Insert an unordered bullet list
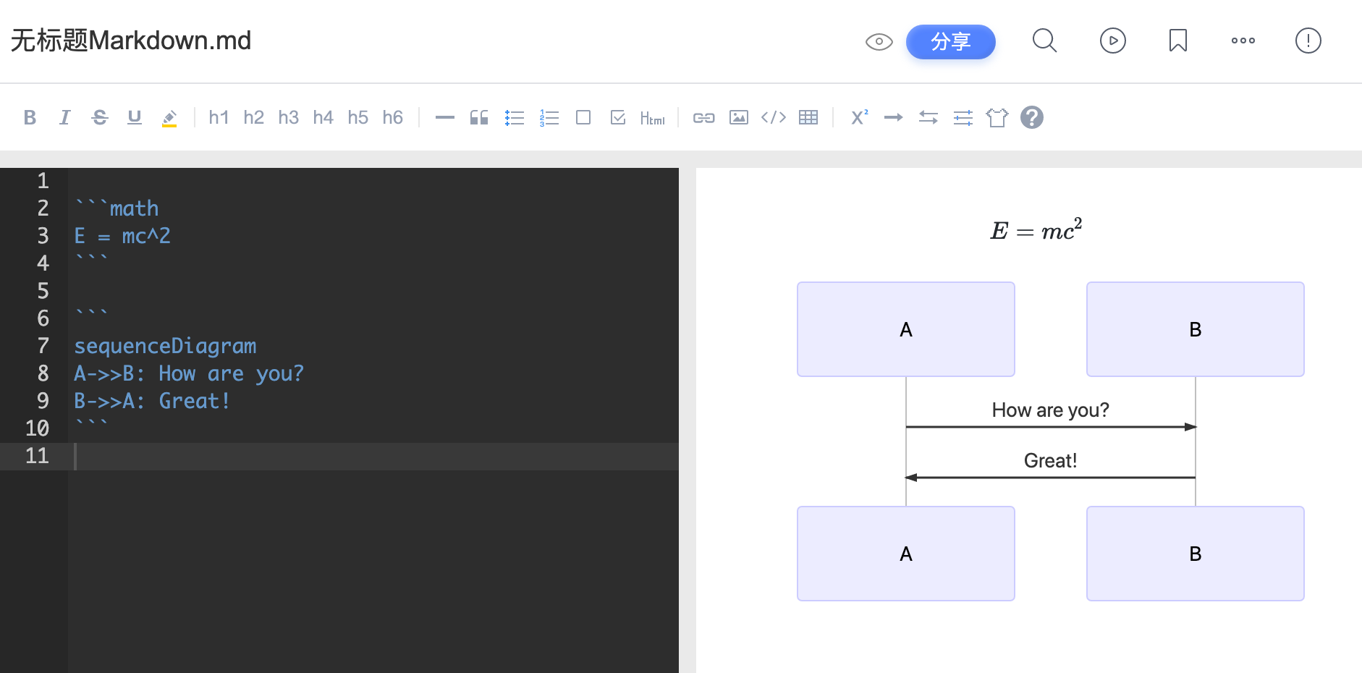Screen dimensions: 1362x673 (x=515, y=117)
